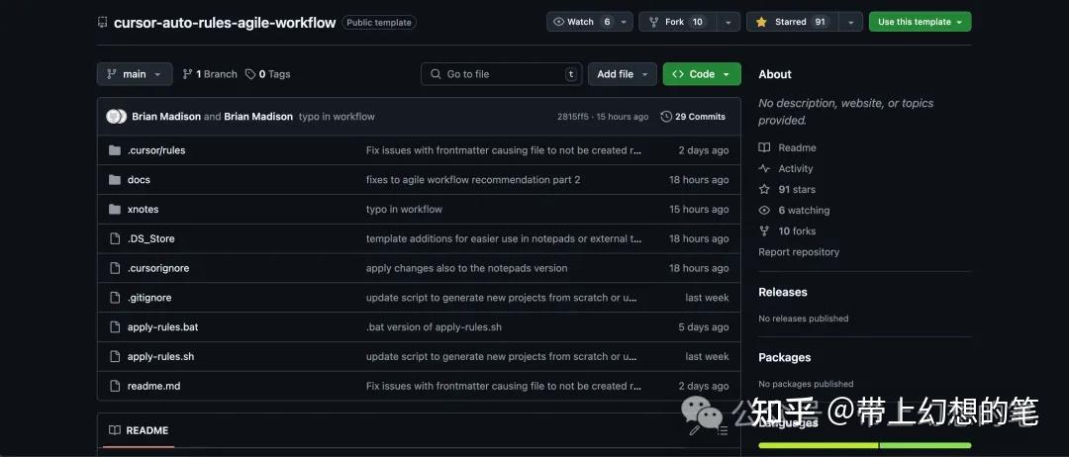Open commit 'fixes to agile workflow recommendation part 2'
1069x457 pixels.
[473, 180]
